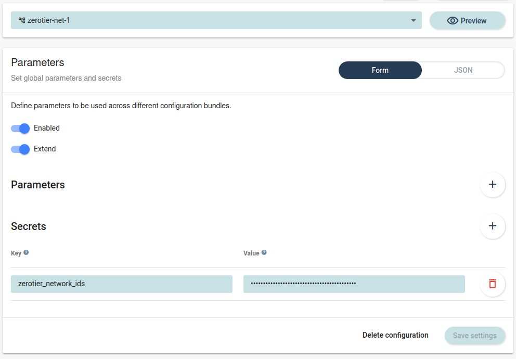
Task: Focus the zerotier_network_ids key field
Action: [x=121, y=284]
